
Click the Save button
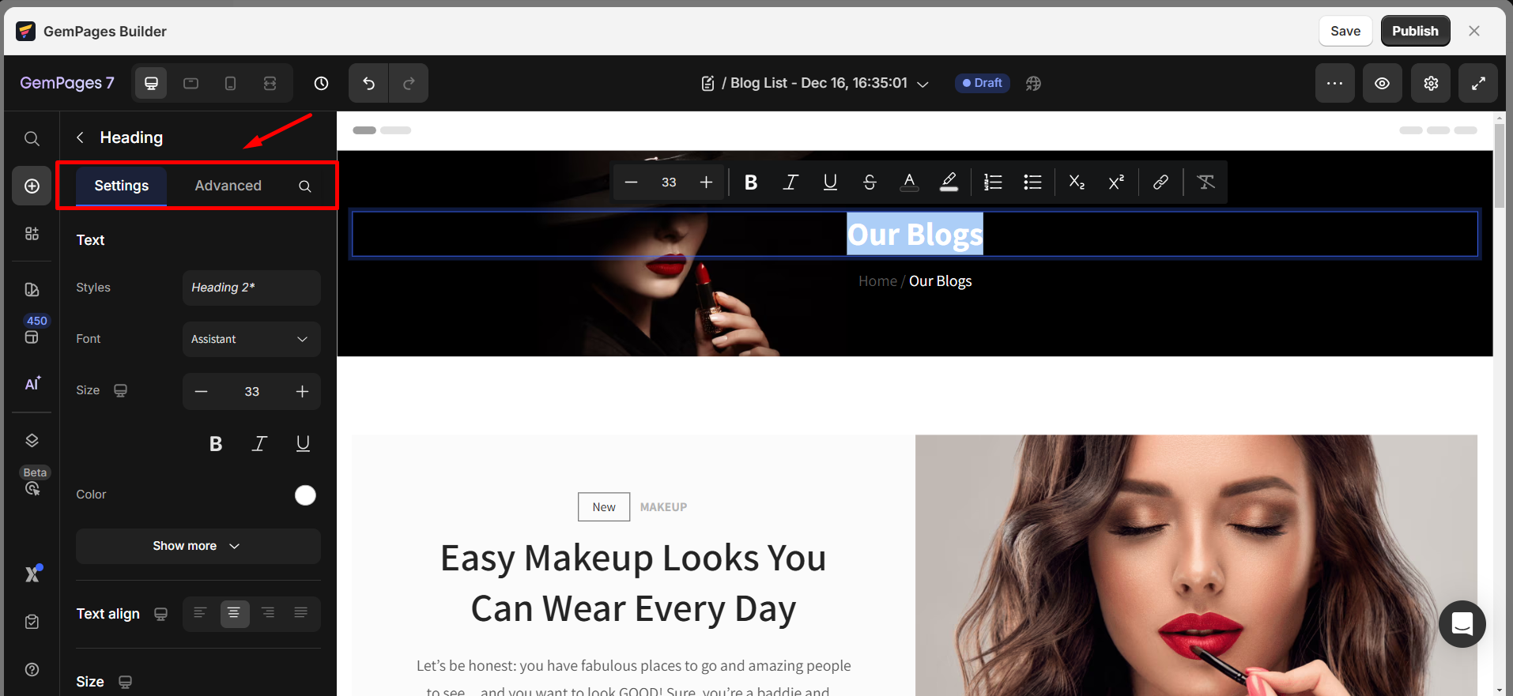point(1345,31)
